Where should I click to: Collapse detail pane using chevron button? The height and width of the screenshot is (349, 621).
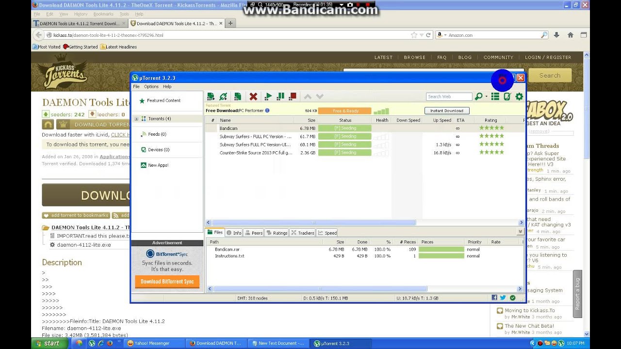(x=521, y=232)
